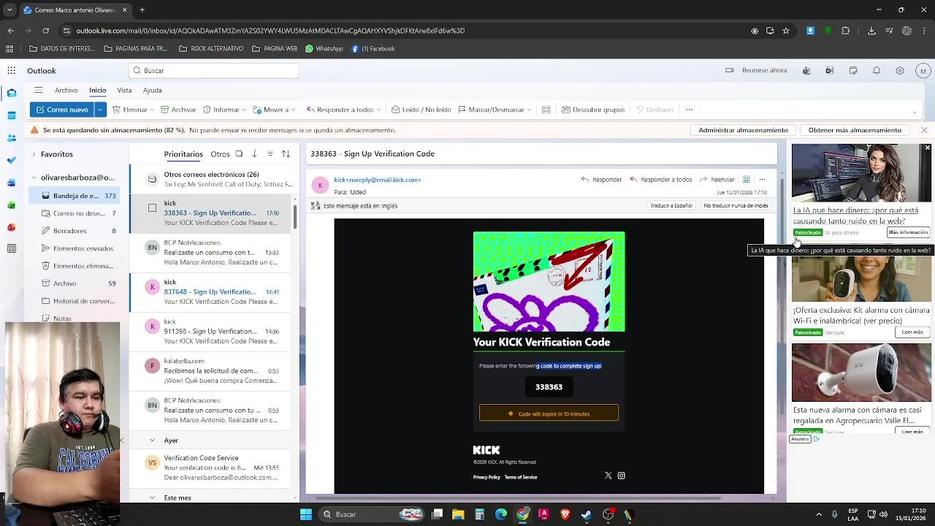Viewport: 935px width, 526px height.
Task: Open the Archivo menu tab
Action: 66,90
